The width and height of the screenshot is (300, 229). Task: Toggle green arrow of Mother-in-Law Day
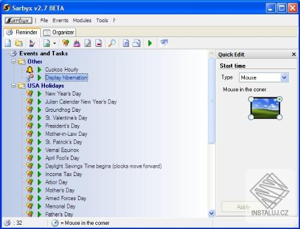point(40,133)
